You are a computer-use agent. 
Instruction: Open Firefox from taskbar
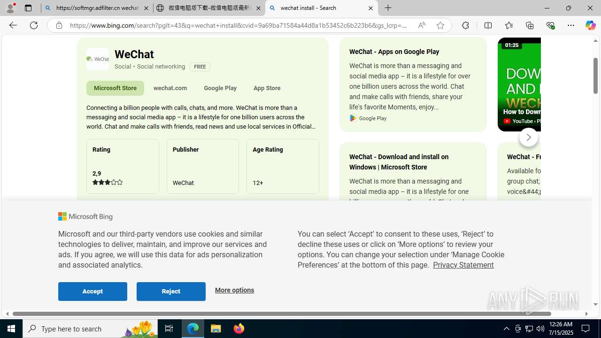[x=239, y=329]
